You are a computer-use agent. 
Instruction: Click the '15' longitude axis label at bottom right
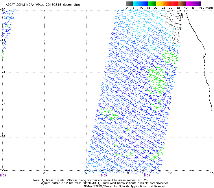tap(212, 173)
